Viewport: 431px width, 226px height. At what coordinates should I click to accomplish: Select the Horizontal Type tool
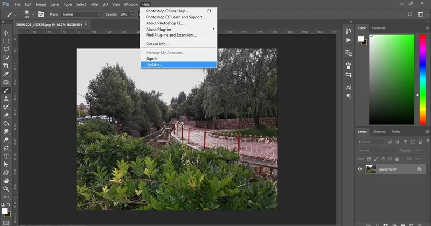coord(6,156)
